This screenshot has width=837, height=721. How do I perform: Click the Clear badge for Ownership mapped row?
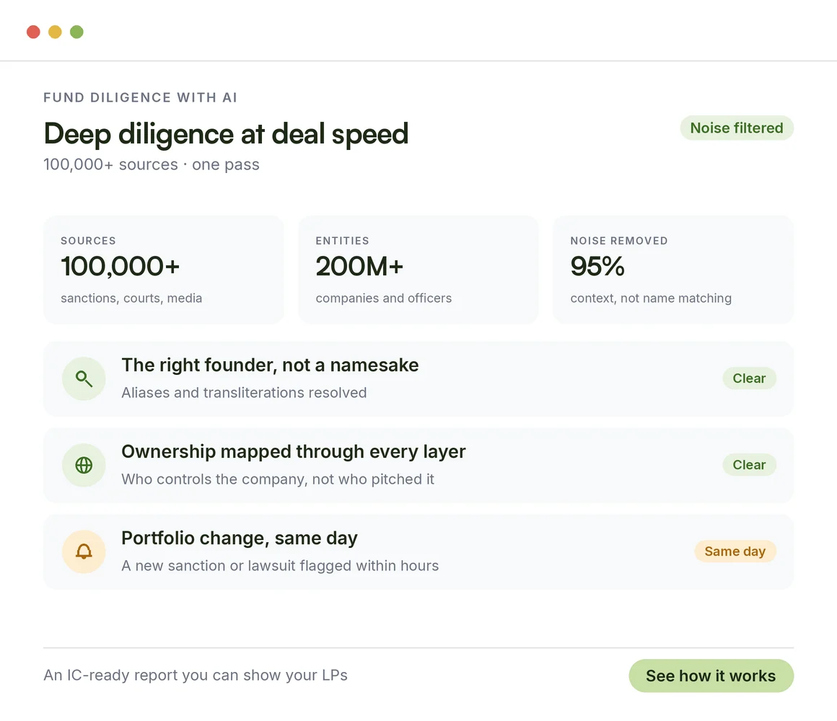pyautogui.click(x=750, y=464)
